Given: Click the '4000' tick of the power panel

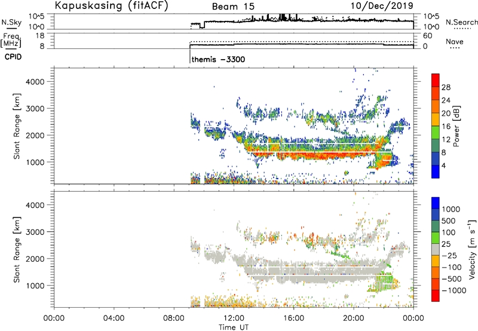Looking at the screenshot, I should tap(35, 82).
